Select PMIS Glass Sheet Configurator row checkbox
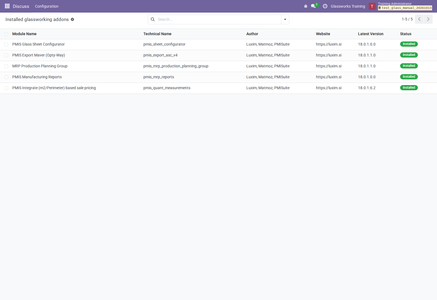 click(6, 44)
